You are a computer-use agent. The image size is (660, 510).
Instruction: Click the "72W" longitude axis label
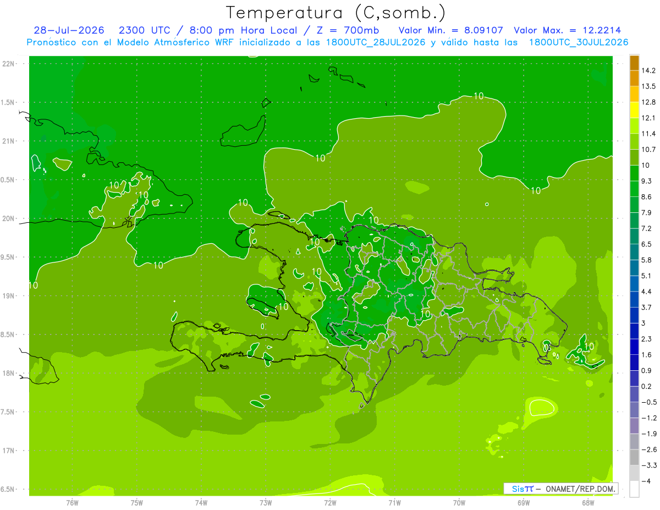coord(330,502)
